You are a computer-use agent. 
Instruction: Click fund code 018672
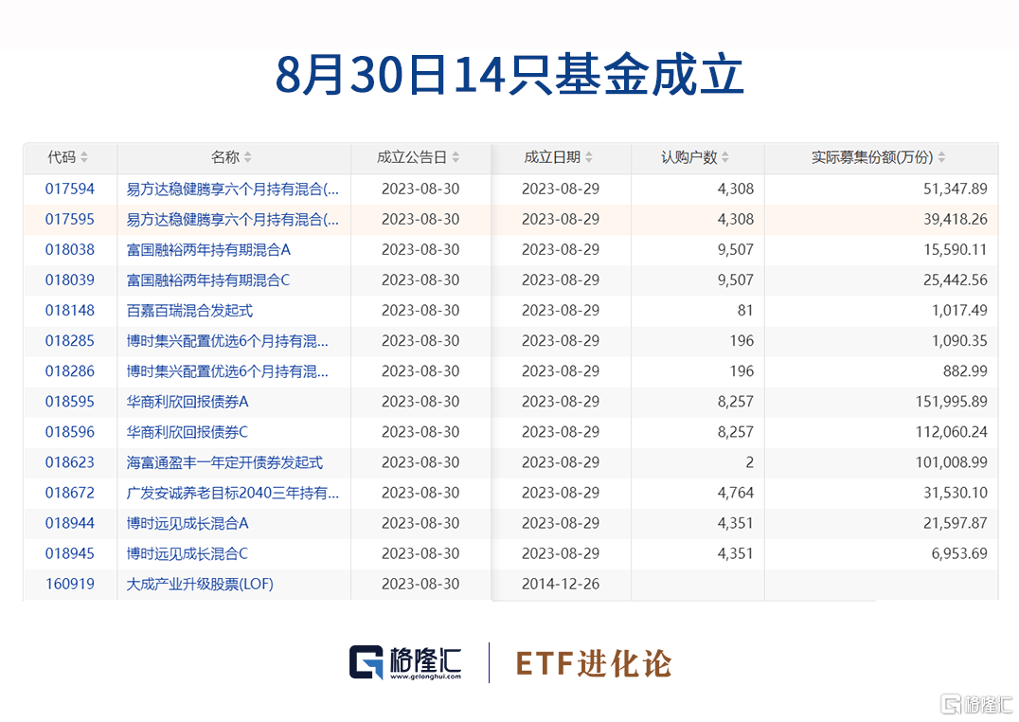pos(70,493)
